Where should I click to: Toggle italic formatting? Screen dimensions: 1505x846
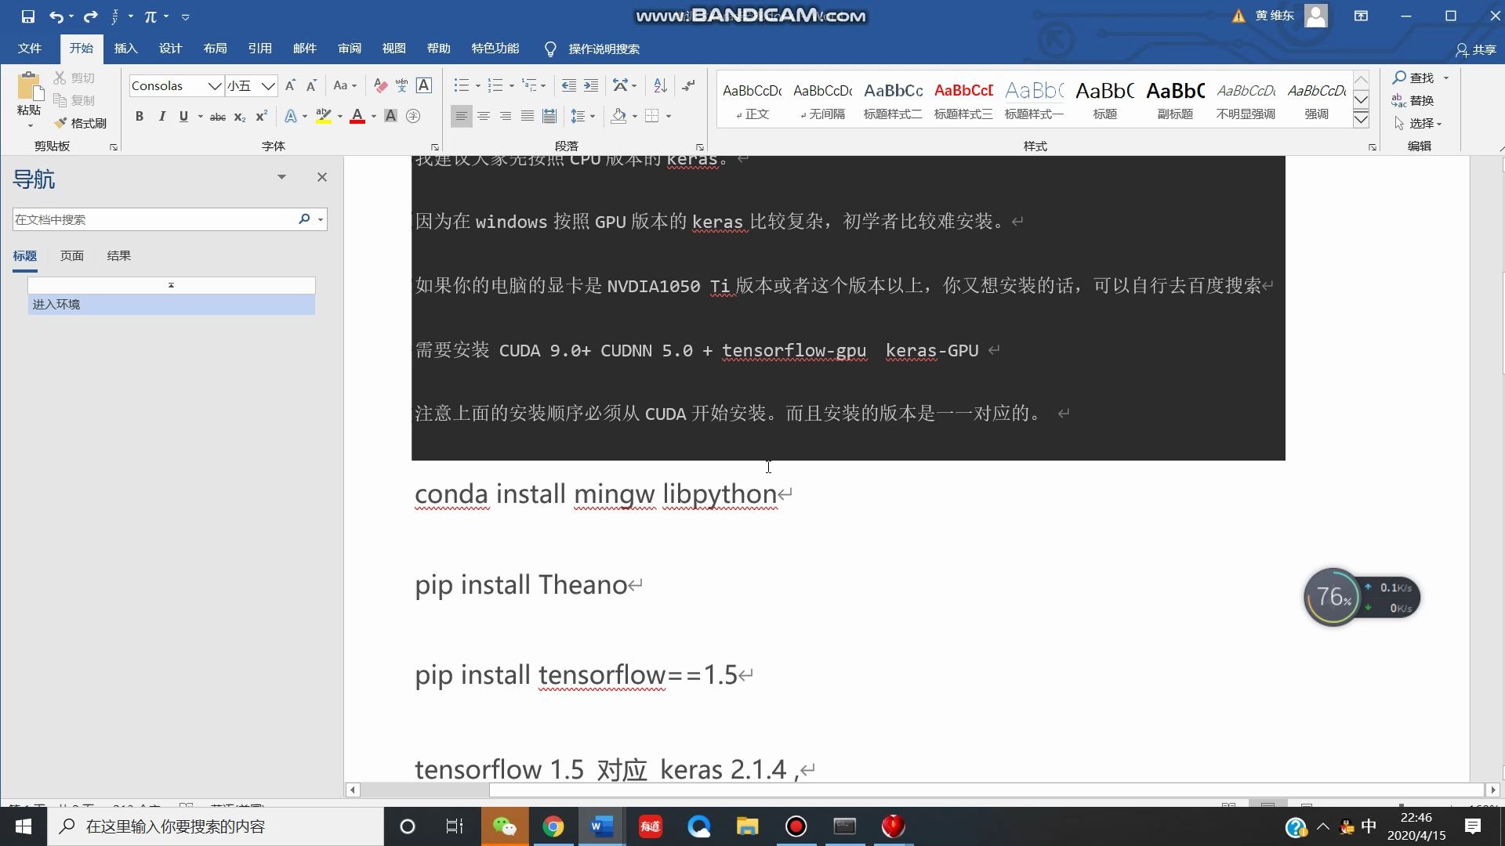click(162, 116)
